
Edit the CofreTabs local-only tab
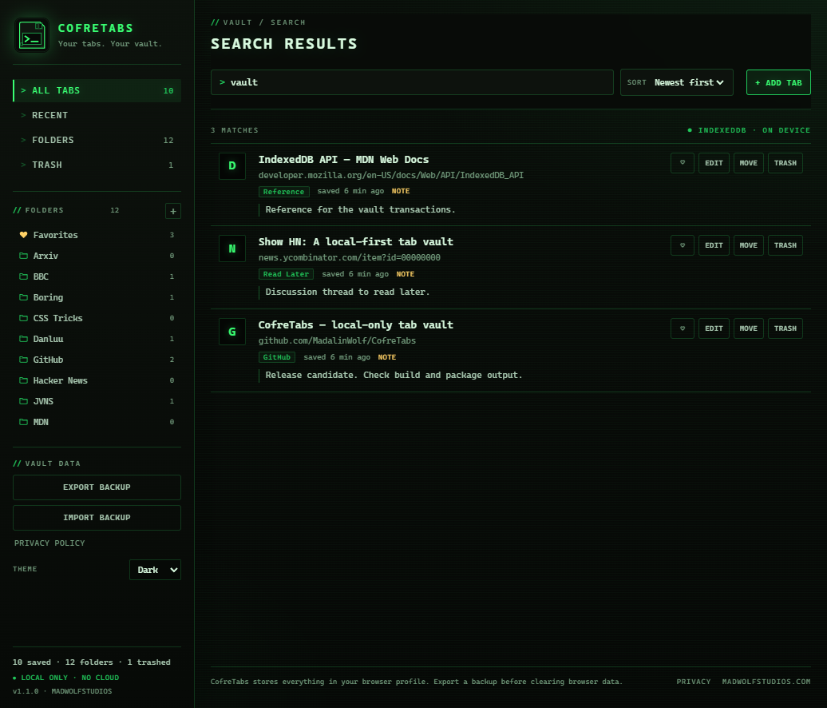(714, 328)
